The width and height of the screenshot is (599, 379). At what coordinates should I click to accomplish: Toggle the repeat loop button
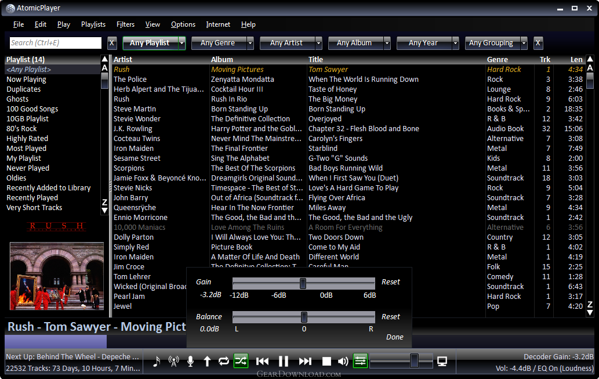click(224, 361)
